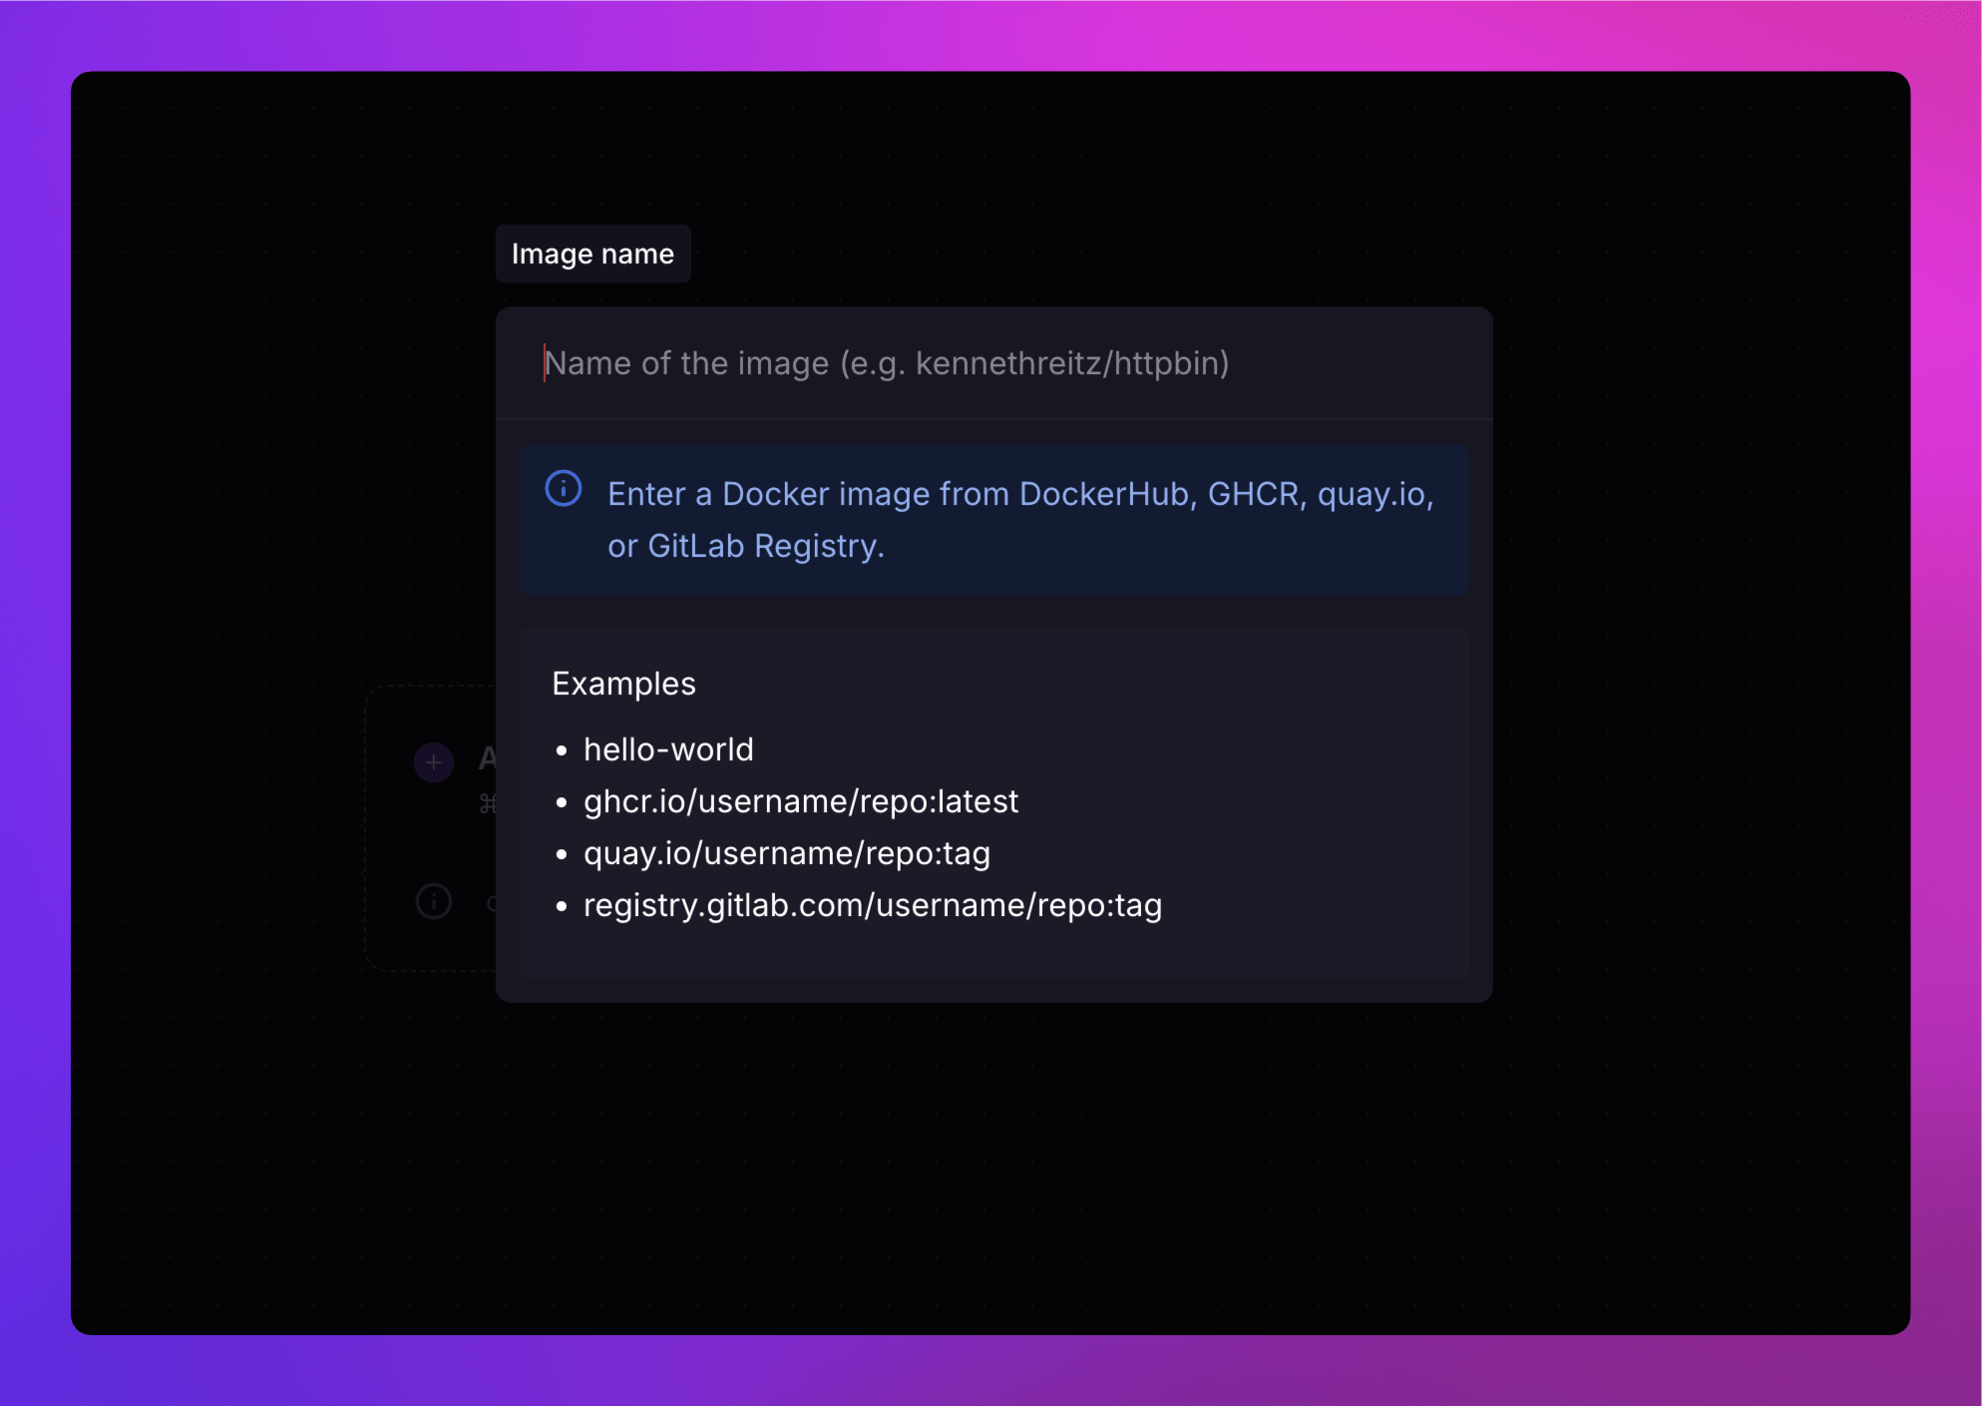Click the Docker registry notice banner
Screen dimensions: 1982x1406
point(994,520)
